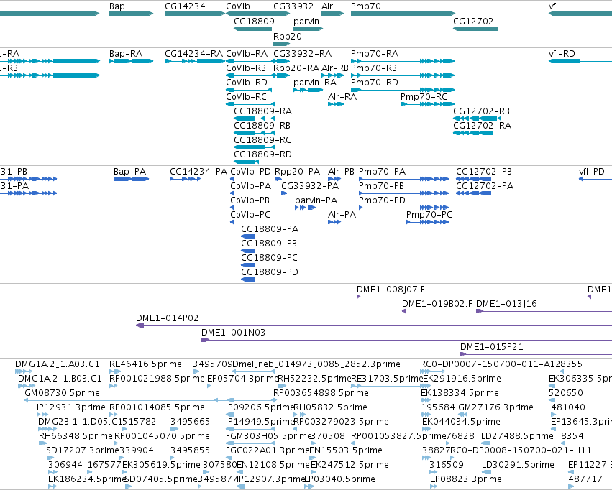Click the CG12702-PB protein label
This screenshot has height=490, width=612.
(484, 172)
